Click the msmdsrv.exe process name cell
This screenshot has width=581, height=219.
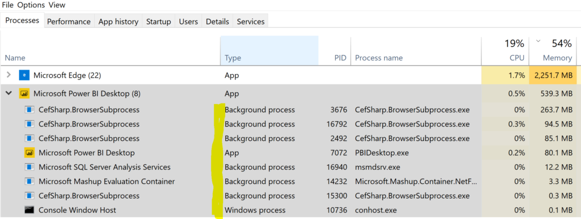(377, 167)
